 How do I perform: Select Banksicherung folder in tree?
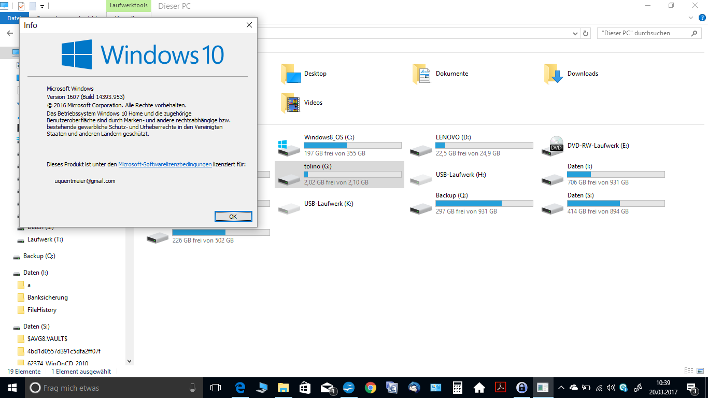pyautogui.click(x=47, y=297)
